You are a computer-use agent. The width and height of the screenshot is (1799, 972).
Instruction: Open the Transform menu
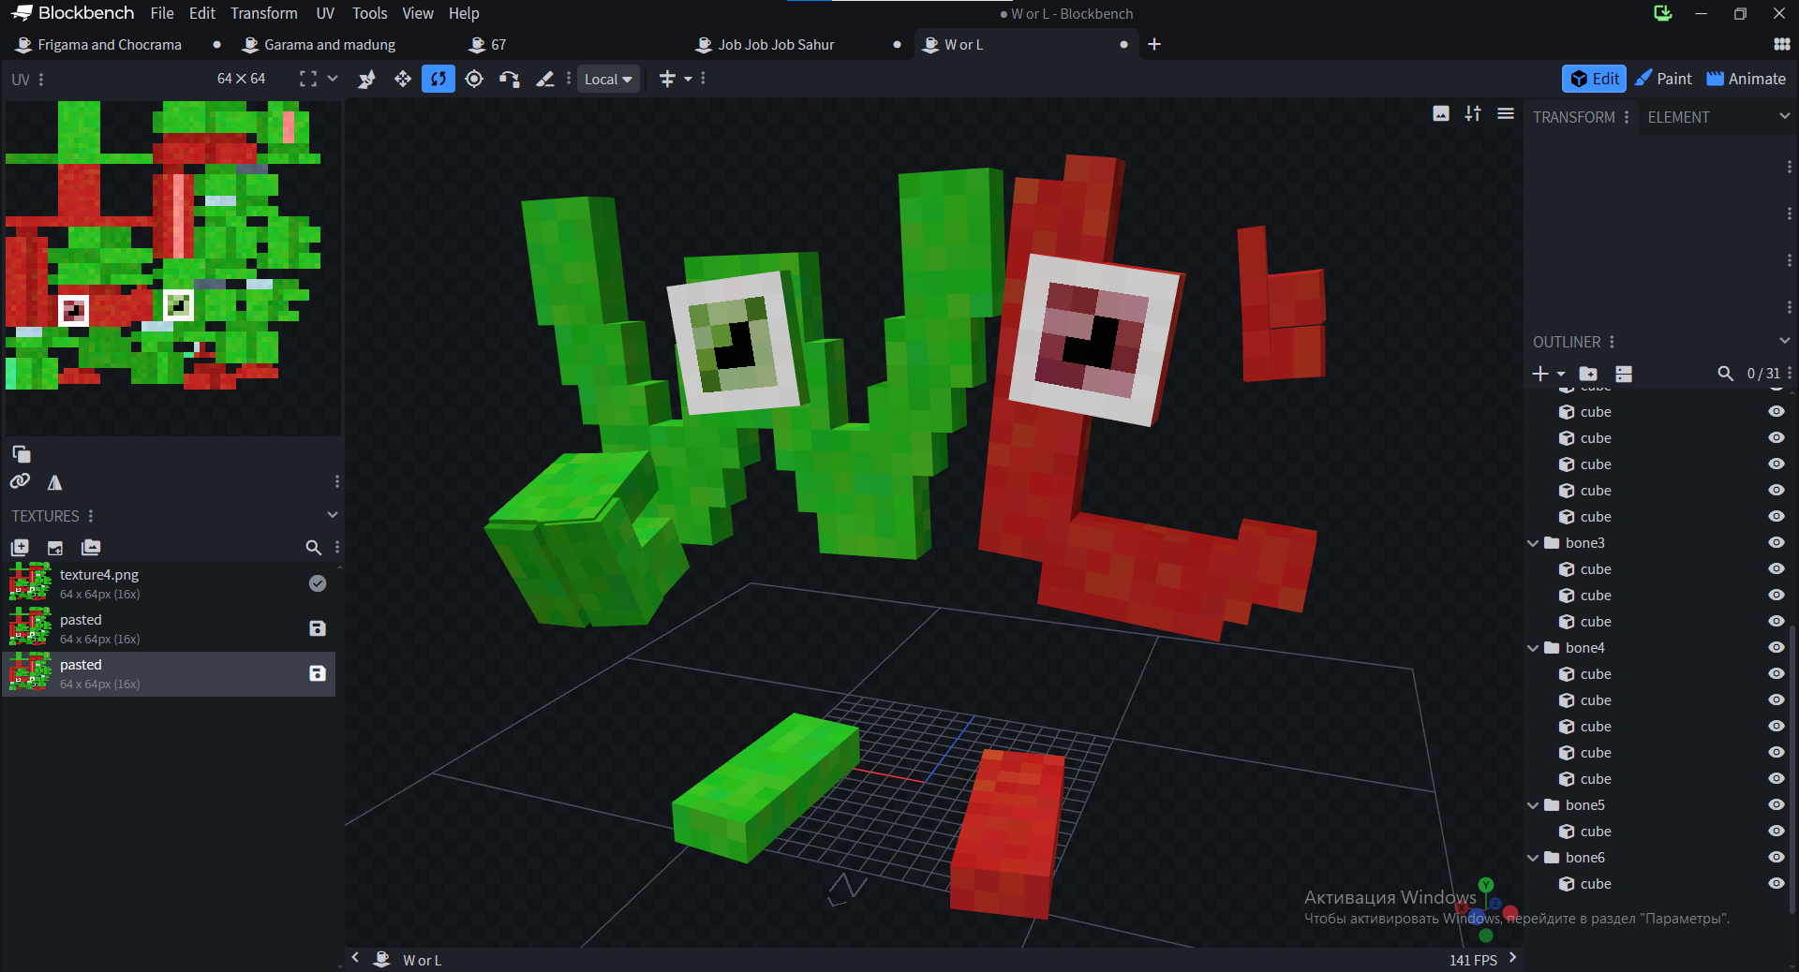(263, 13)
